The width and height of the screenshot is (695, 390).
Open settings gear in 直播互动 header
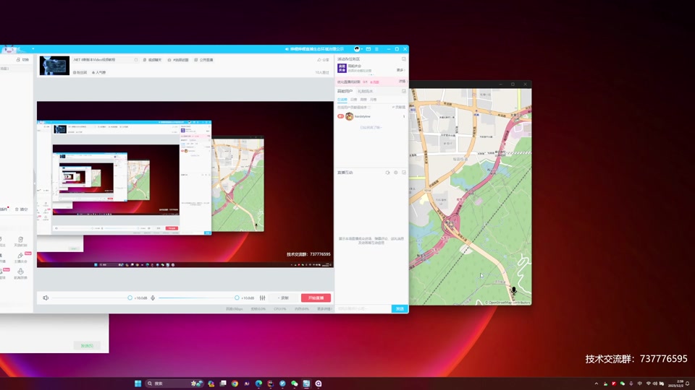click(396, 173)
